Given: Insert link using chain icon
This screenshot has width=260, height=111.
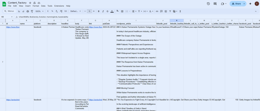Looking at the screenshot, I should pyautogui.click(x=157, y=11).
